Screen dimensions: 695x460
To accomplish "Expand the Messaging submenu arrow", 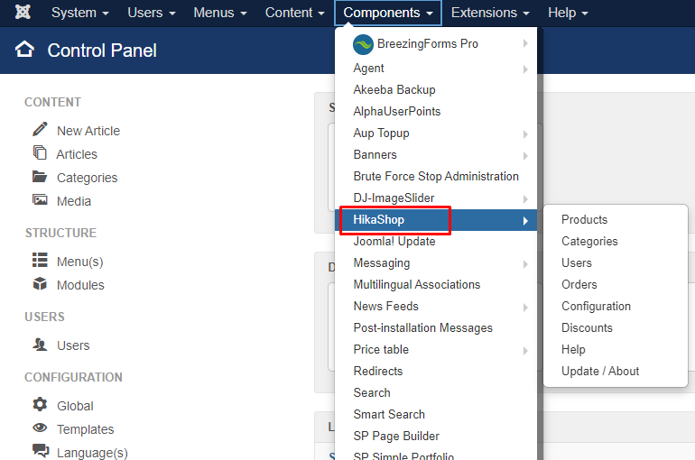I will (x=525, y=264).
